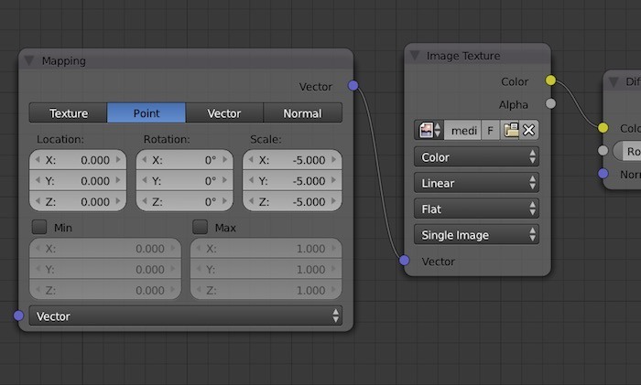Click the Diffuse Normal input socket
This screenshot has height=385, width=641.
603,174
